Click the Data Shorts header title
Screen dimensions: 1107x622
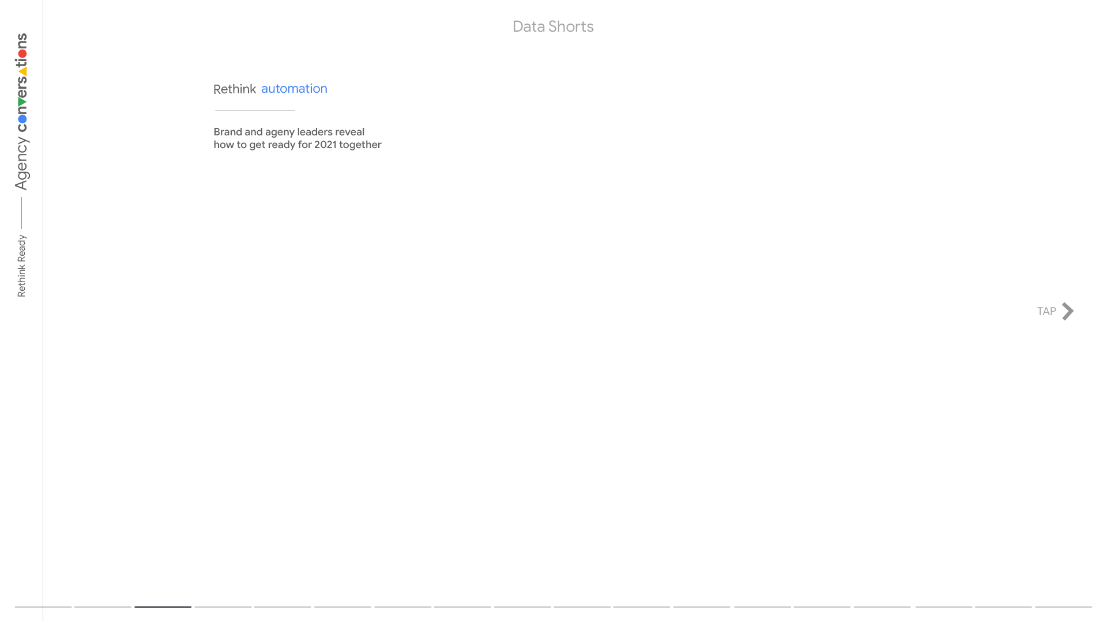click(553, 26)
